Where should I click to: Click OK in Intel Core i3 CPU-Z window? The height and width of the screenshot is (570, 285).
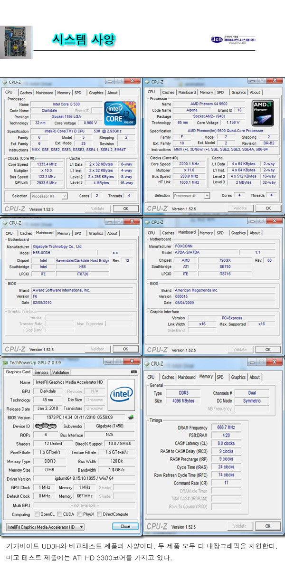[x=125, y=209]
